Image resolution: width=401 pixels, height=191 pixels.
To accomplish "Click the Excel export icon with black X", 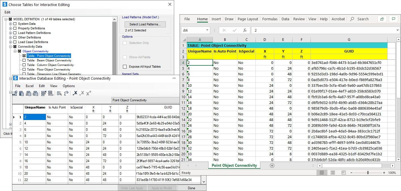I will coord(75,93).
